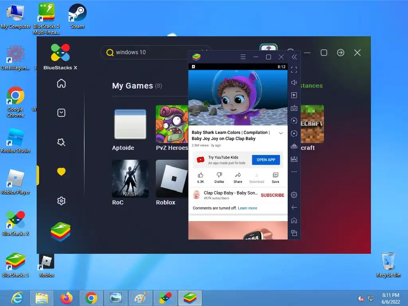Save the video to playlist

click(x=275, y=178)
